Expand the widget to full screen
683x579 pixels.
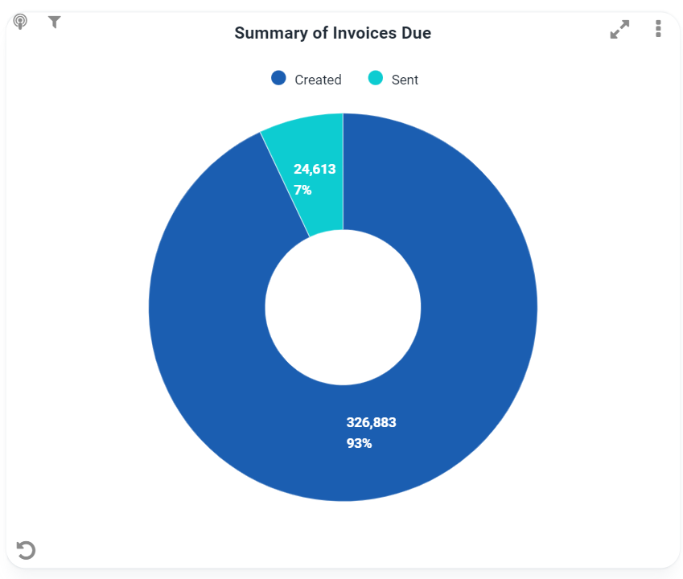coord(619,29)
